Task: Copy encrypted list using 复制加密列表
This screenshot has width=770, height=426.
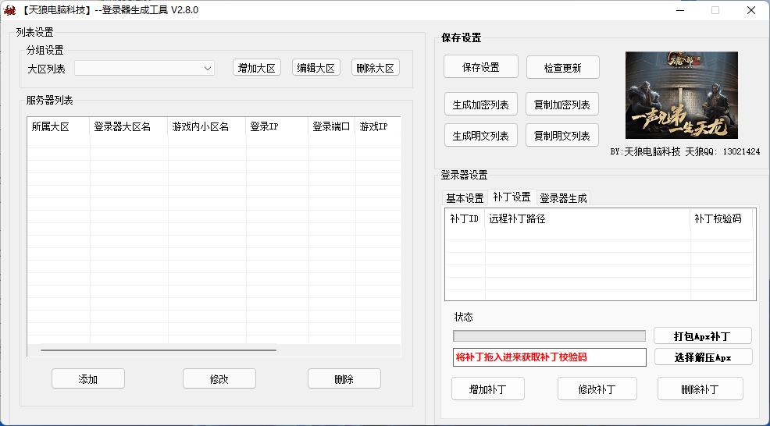Action: pos(561,105)
